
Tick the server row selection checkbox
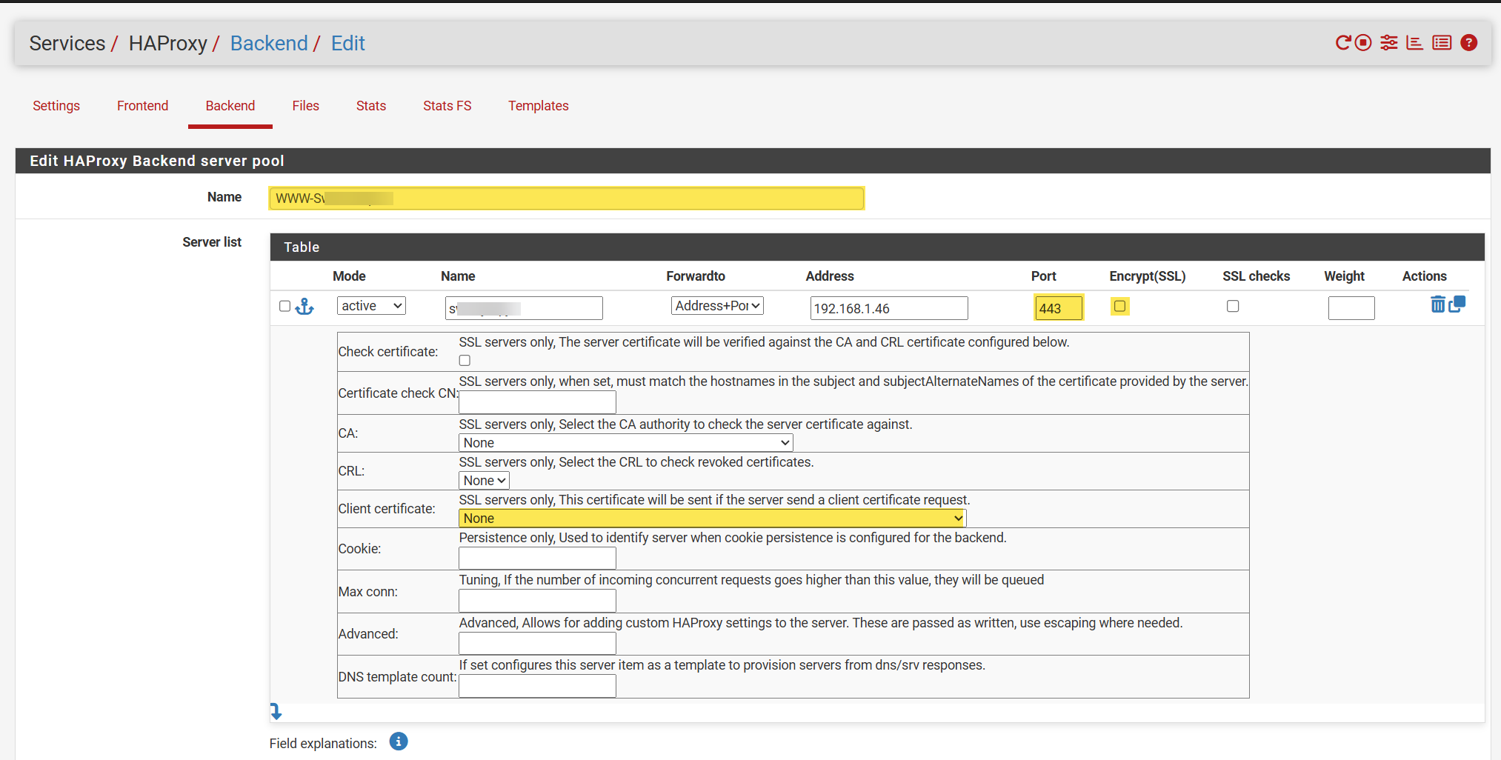[284, 306]
